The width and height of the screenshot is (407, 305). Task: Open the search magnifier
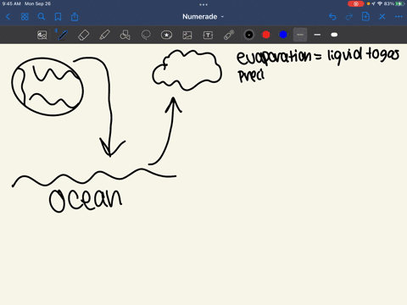tap(42, 17)
